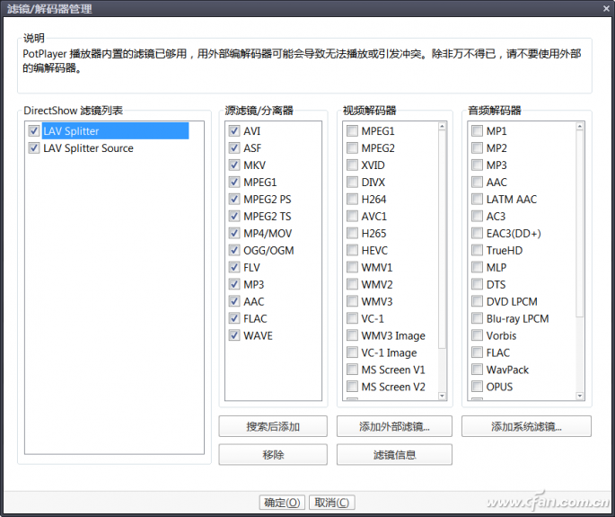Enable the Blu-ray LPCM audio decoder

click(477, 318)
